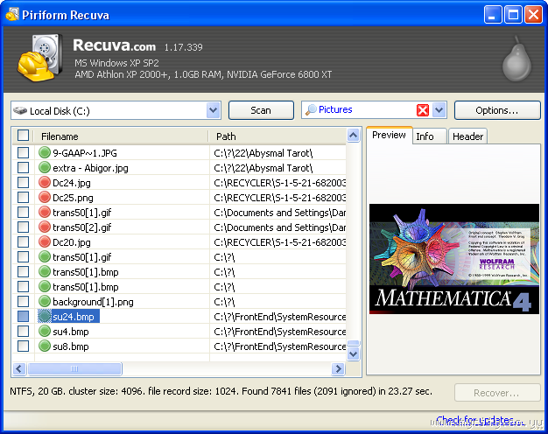Open the Local Disk (C:) drive dropdown

click(214, 110)
